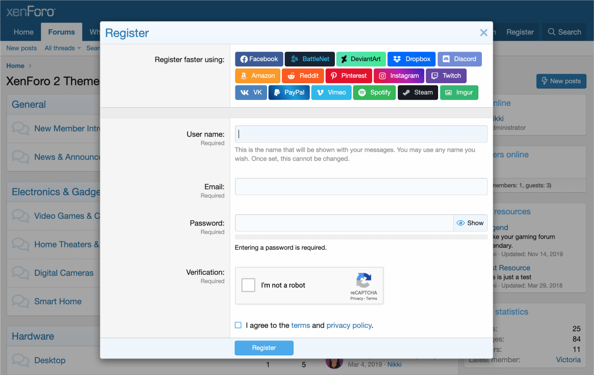Open the Digital Cameras forum link

coord(64,273)
